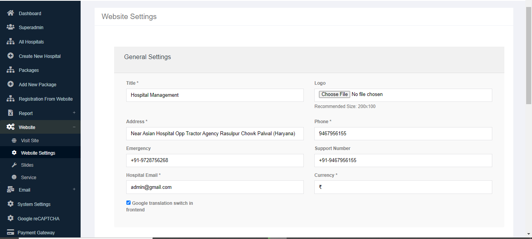The width and height of the screenshot is (532, 239).
Task: Open Website Settings in sidebar
Action: pyautogui.click(x=38, y=153)
